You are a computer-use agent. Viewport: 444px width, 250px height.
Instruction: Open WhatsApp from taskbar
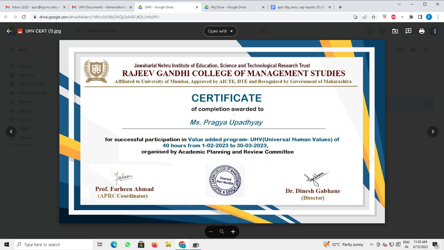128,244
